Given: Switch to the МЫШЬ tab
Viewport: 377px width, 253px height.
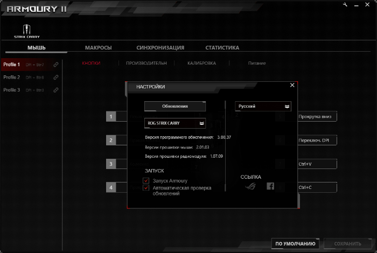Looking at the screenshot, I should (x=36, y=47).
